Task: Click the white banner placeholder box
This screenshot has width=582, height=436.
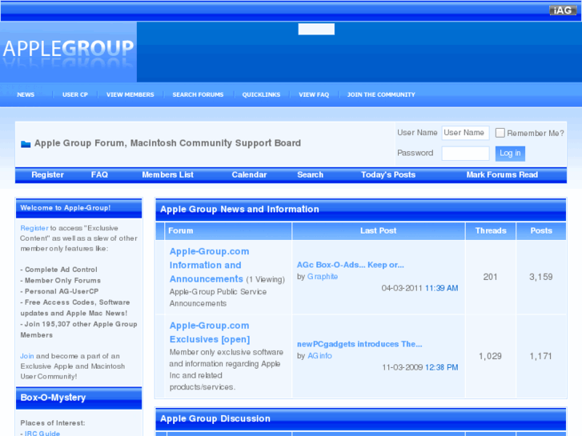Action: (x=316, y=29)
